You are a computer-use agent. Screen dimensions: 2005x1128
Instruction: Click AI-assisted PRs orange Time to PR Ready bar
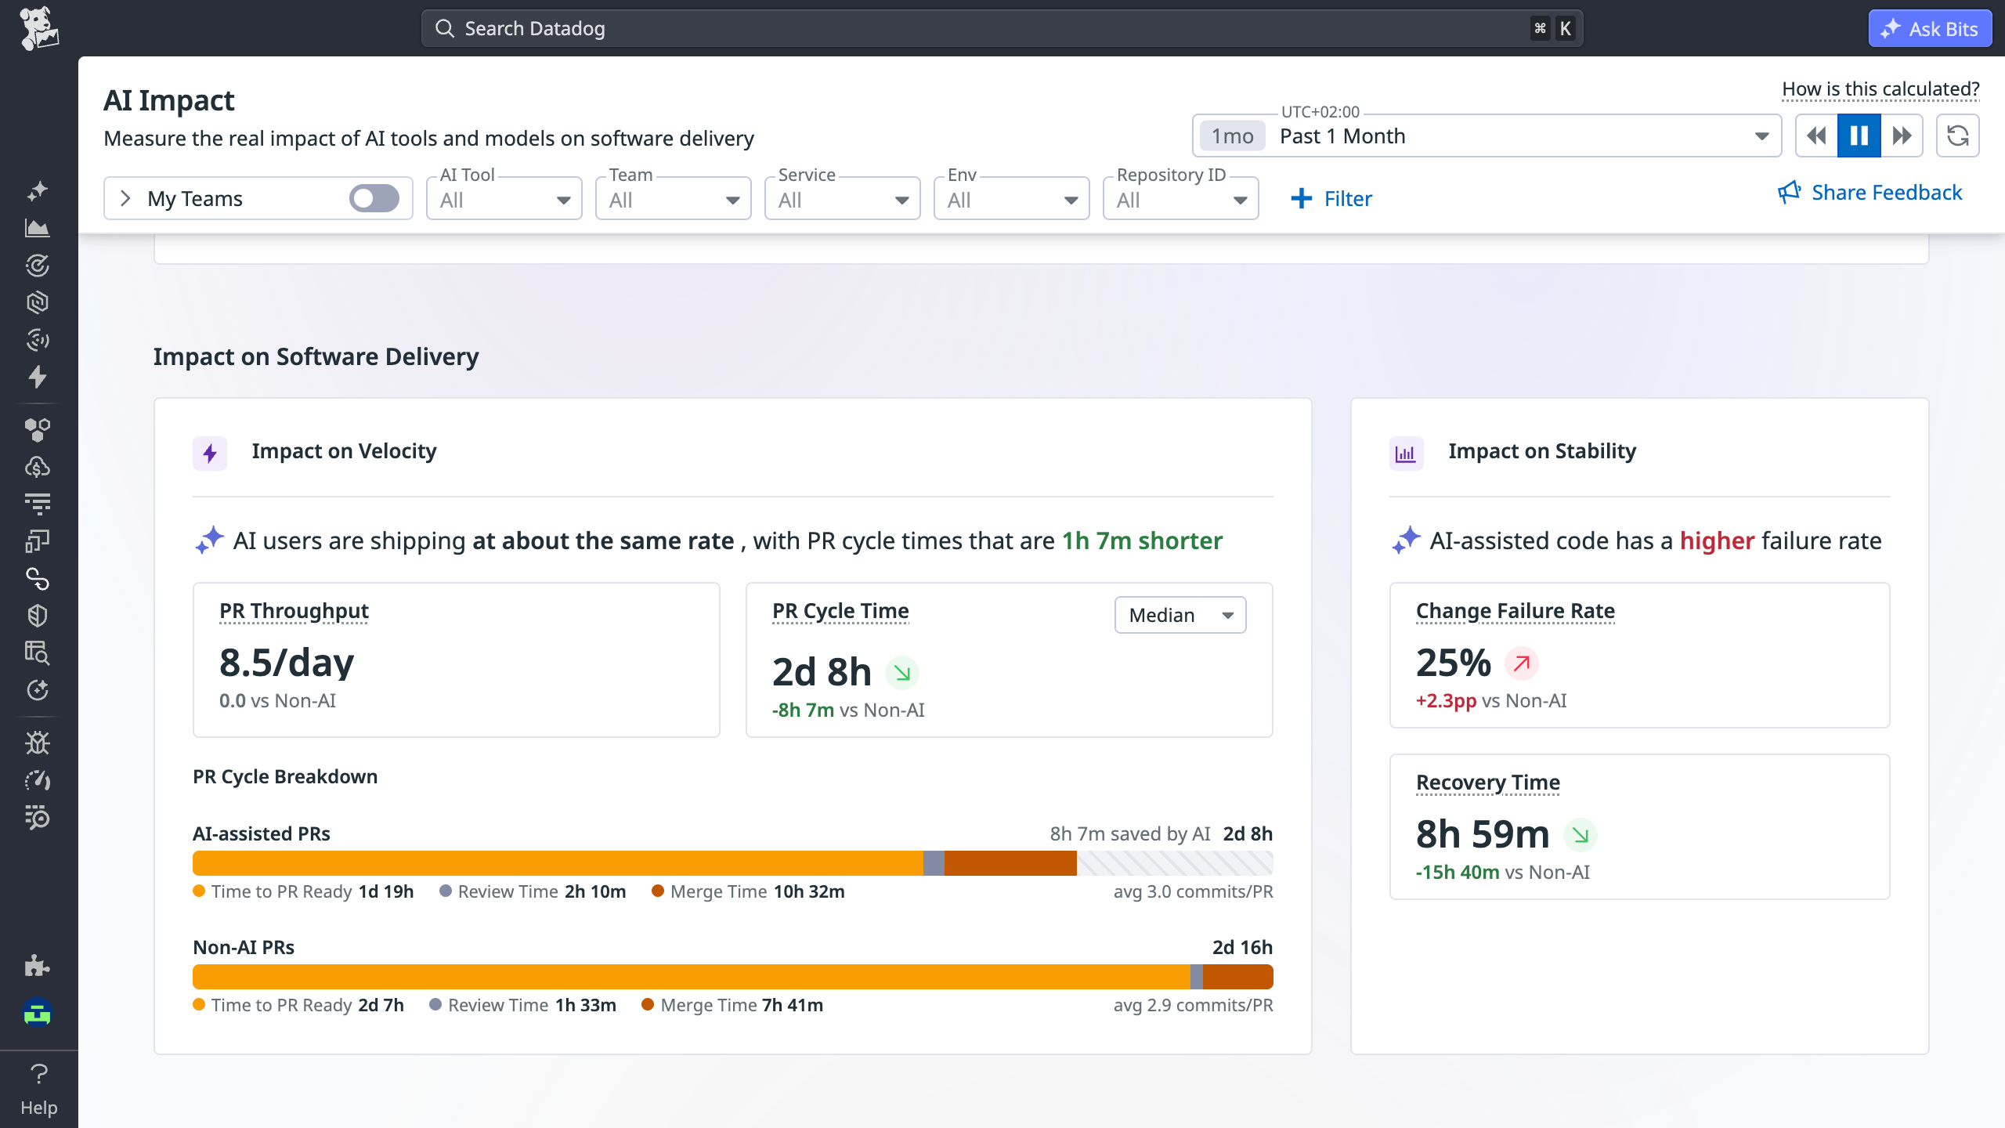point(558,862)
